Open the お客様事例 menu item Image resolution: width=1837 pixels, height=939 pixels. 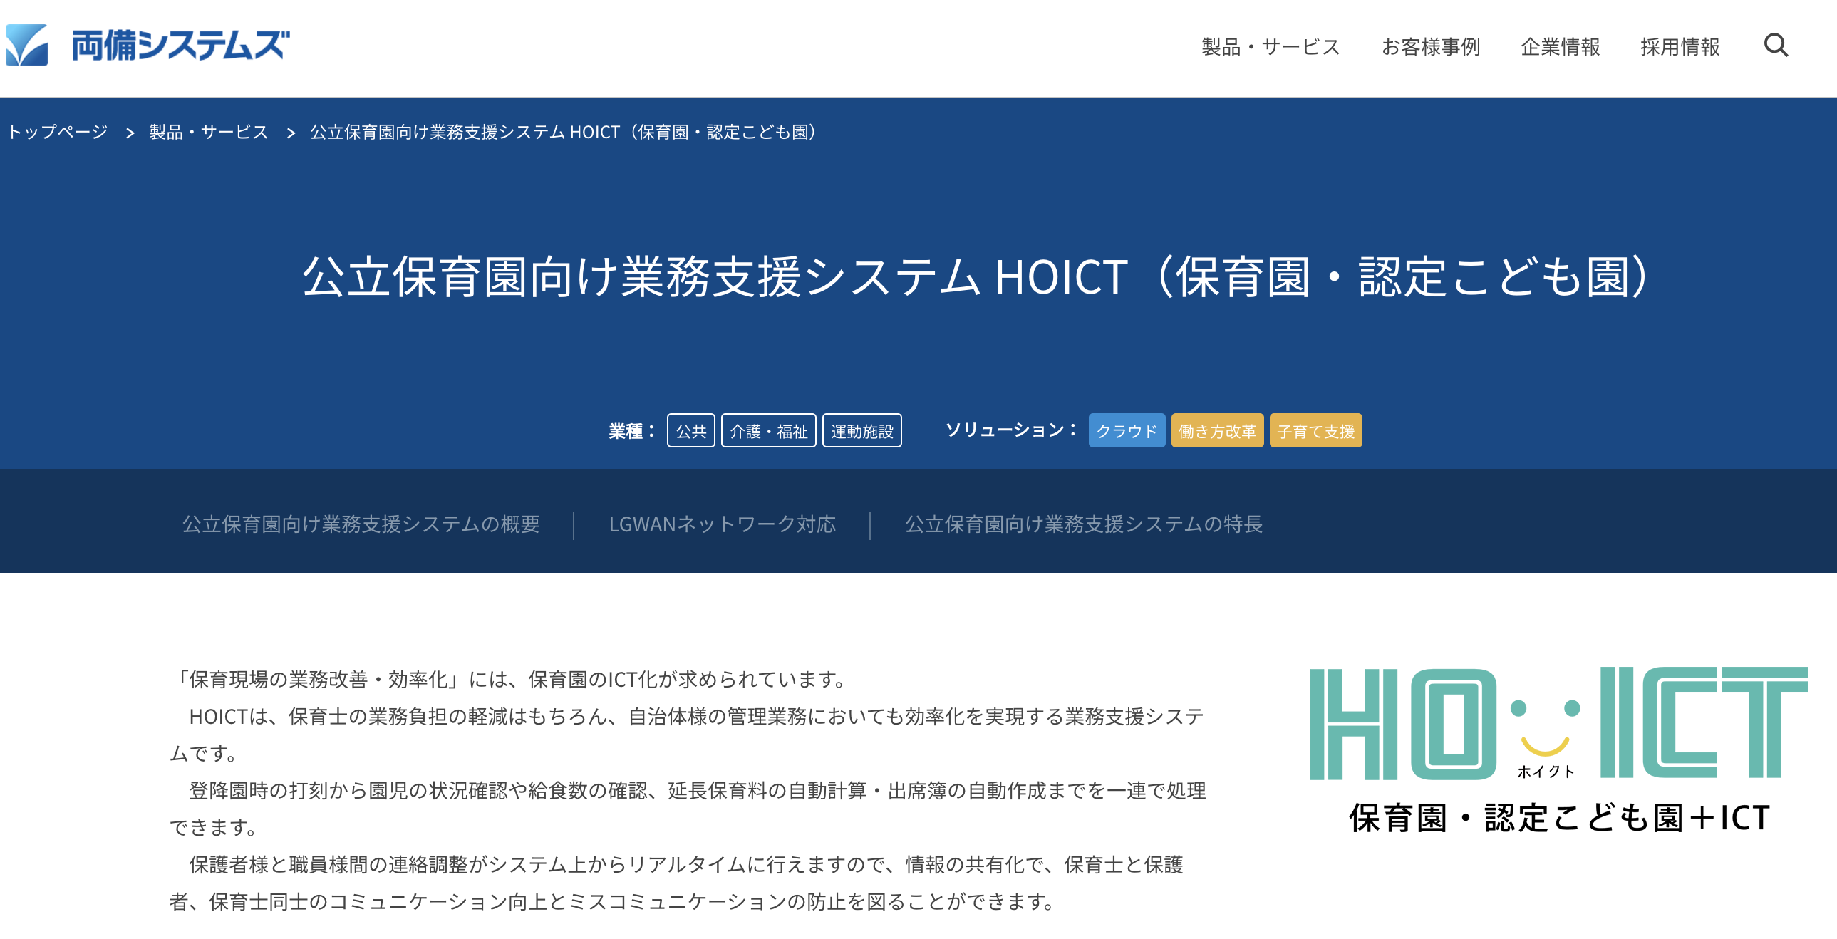1431,47
